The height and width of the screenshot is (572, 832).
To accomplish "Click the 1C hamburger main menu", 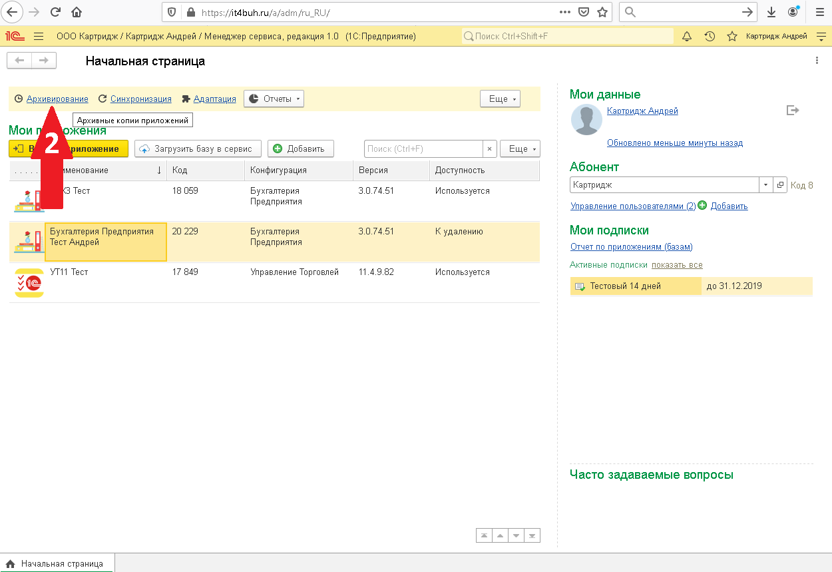I will (x=39, y=37).
